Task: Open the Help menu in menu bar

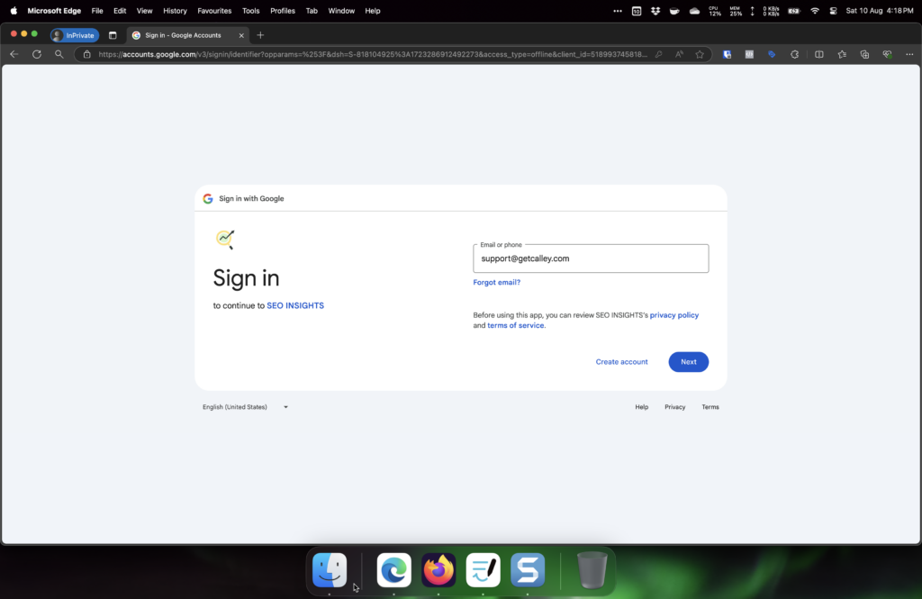Action: (372, 11)
